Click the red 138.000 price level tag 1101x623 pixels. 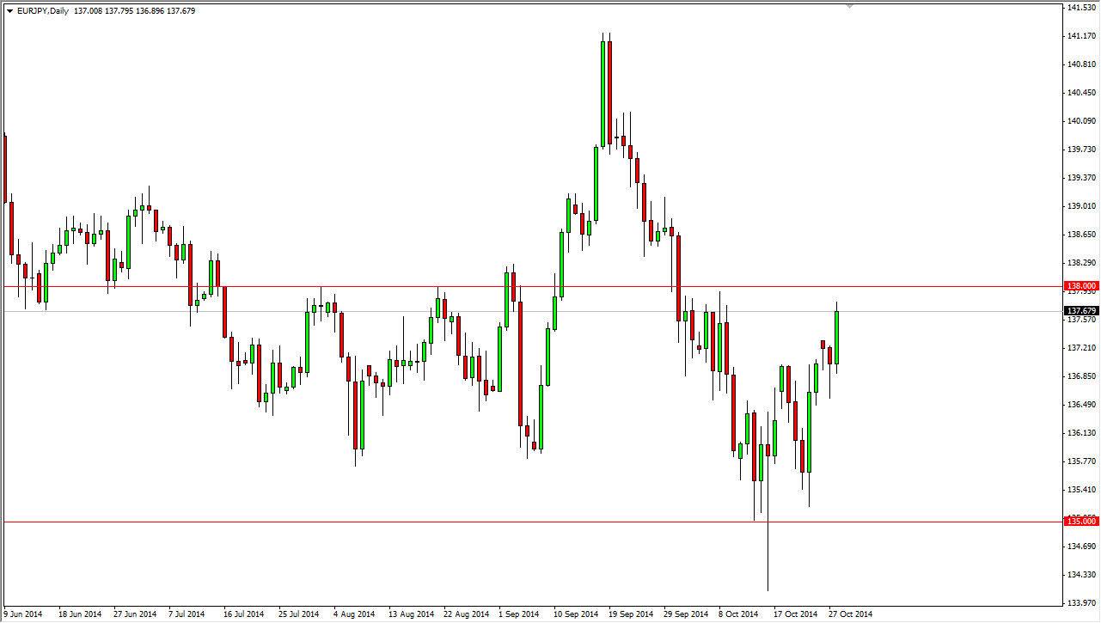[1081, 284]
